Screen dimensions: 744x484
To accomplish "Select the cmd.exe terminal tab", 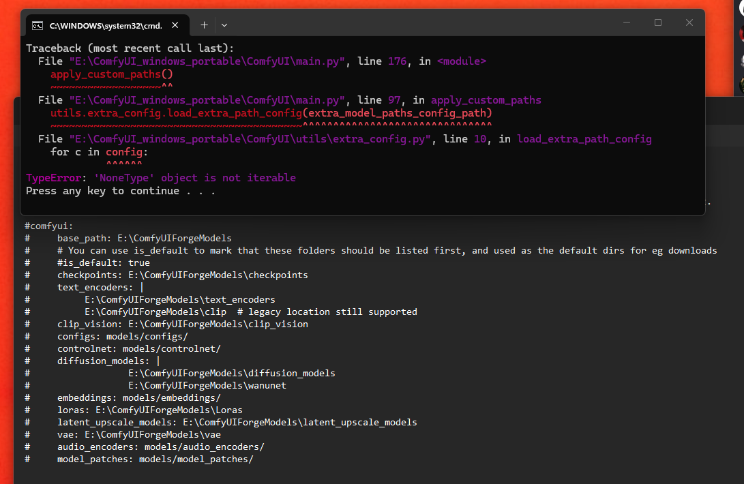I will pyautogui.click(x=108, y=25).
